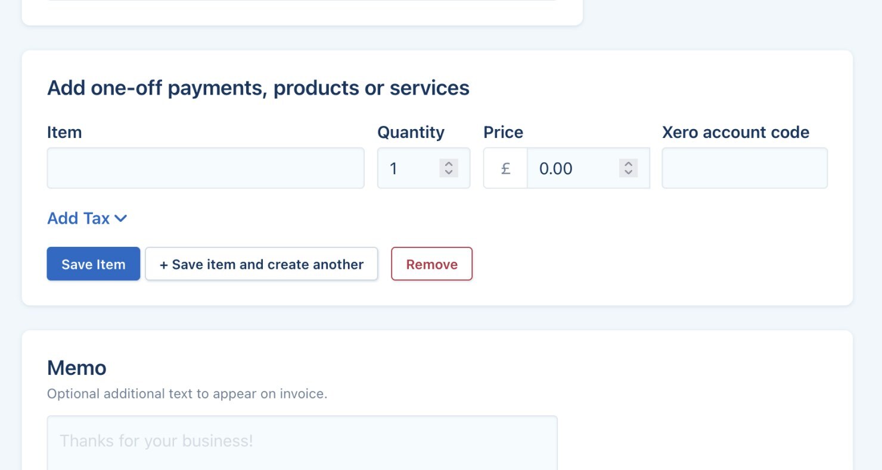Click the Memo text area
Image resolution: width=882 pixels, height=470 pixels.
click(x=302, y=441)
